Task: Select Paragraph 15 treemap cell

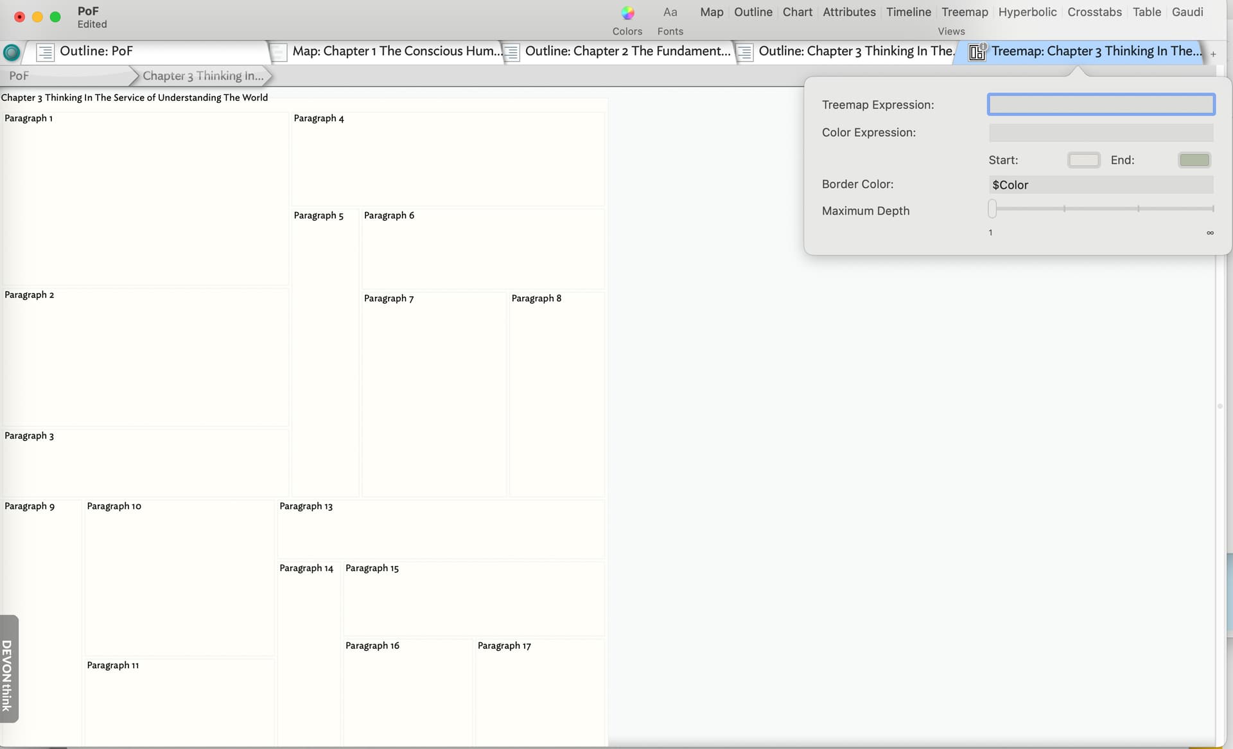Action: click(474, 599)
